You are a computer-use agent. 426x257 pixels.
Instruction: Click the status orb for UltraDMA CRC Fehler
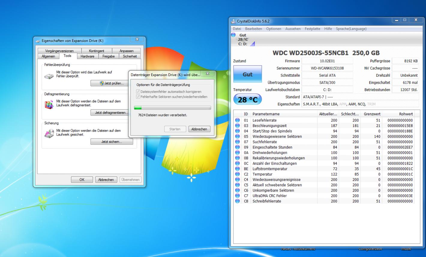238,196
